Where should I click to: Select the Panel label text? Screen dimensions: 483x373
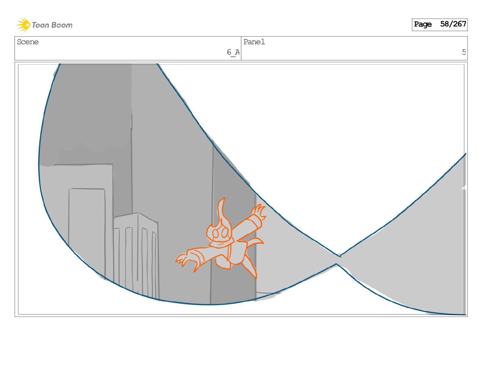click(x=254, y=42)
